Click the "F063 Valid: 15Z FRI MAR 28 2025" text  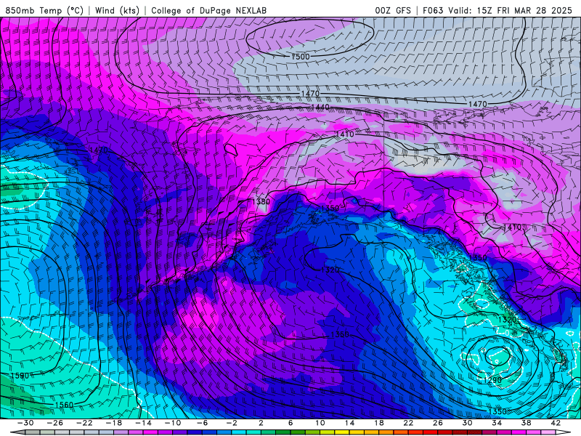497,10
